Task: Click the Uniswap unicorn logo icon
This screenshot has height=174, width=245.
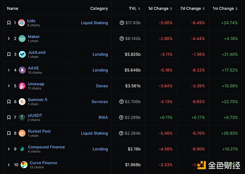Action: click(22, 86)
